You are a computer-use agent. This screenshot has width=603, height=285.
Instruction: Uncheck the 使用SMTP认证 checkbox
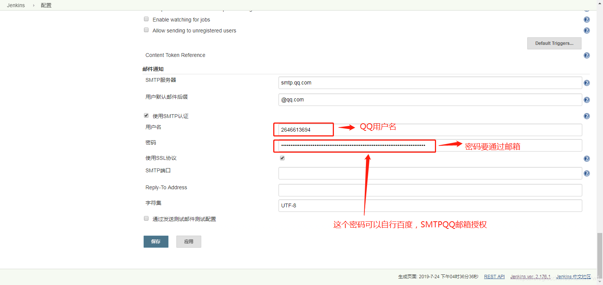click(x=146, y=115)
